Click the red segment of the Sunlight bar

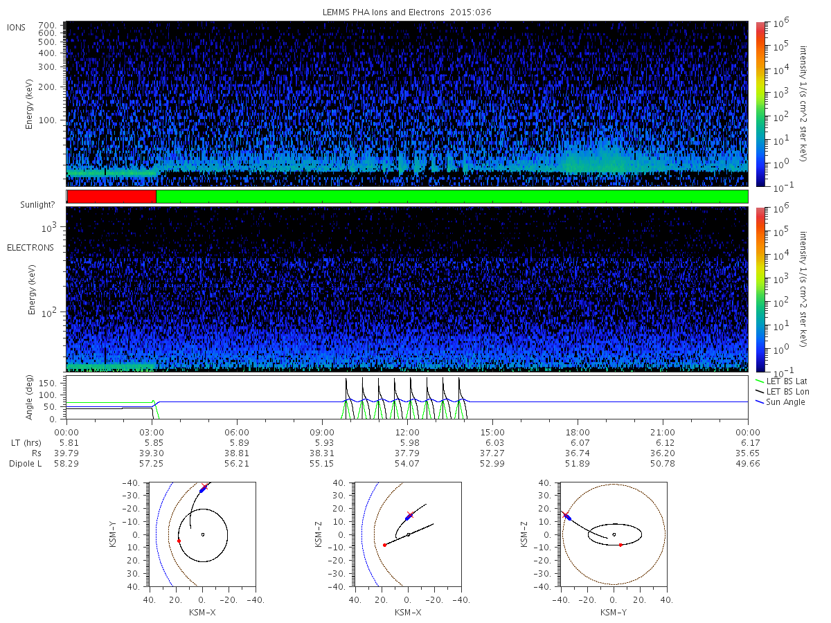[x=111, y=197]
